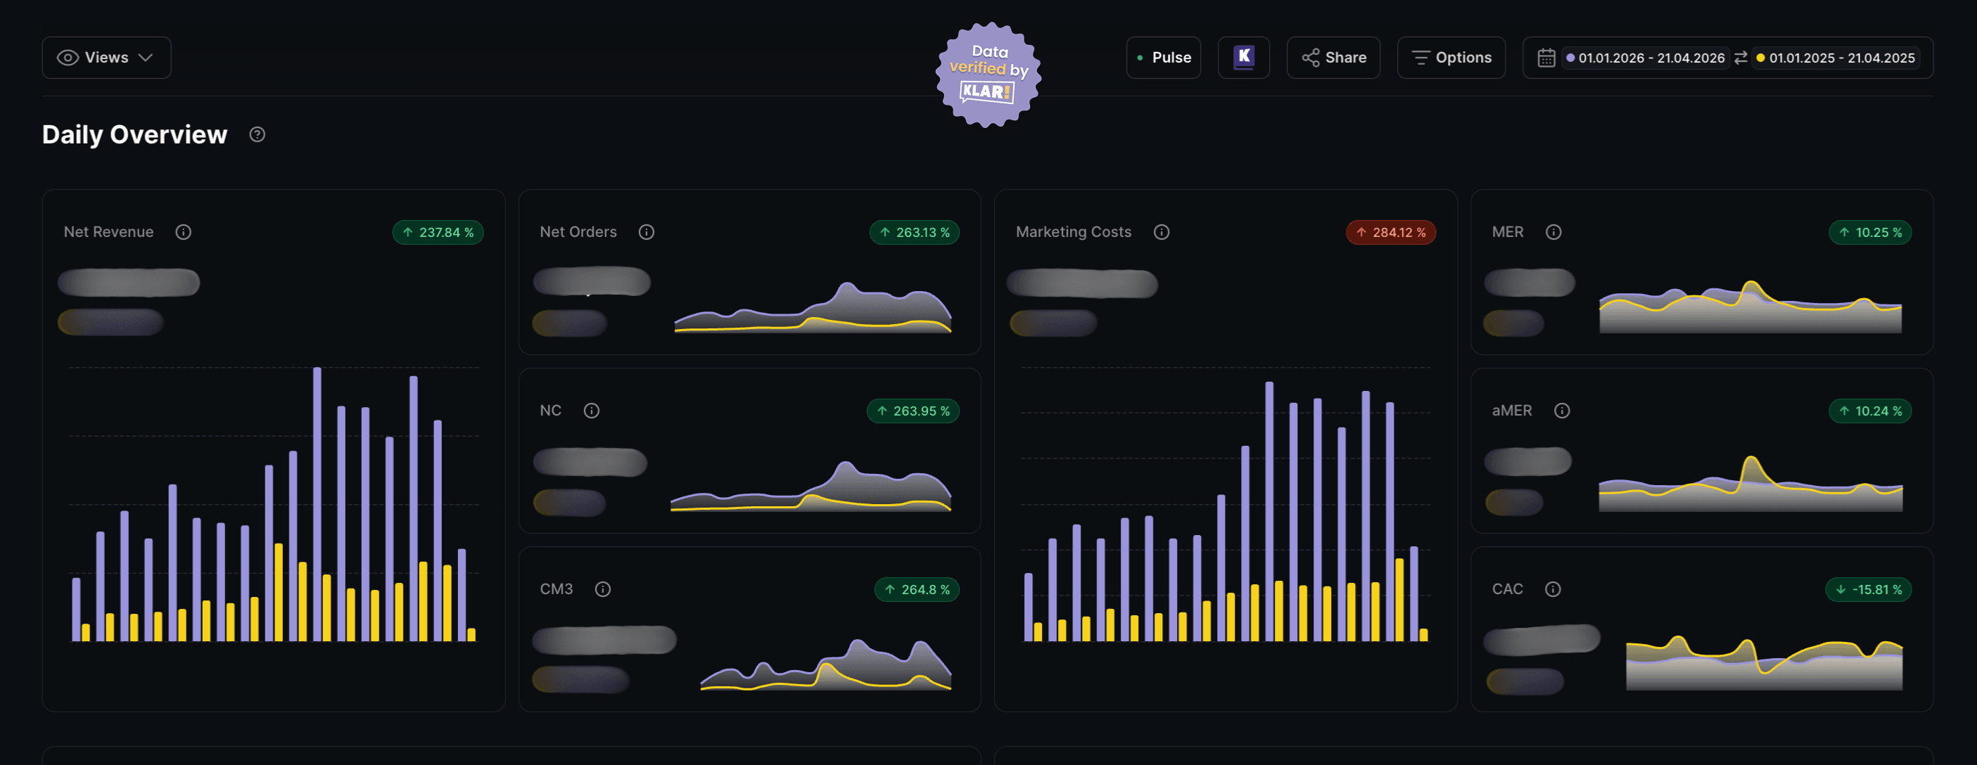The height and width of the screenshot is (765, 1977).
Task: Toggle the Pulse live indicator button
Action: tap(1163, 58)
